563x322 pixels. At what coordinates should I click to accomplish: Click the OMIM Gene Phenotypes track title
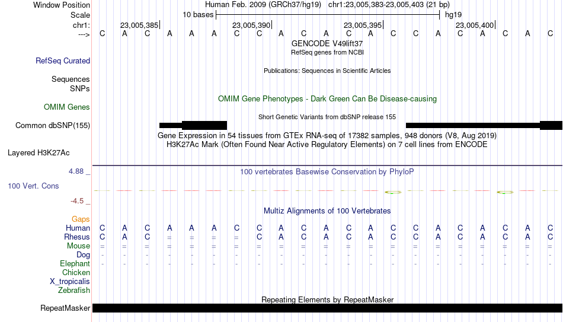[x=327, y=99]
